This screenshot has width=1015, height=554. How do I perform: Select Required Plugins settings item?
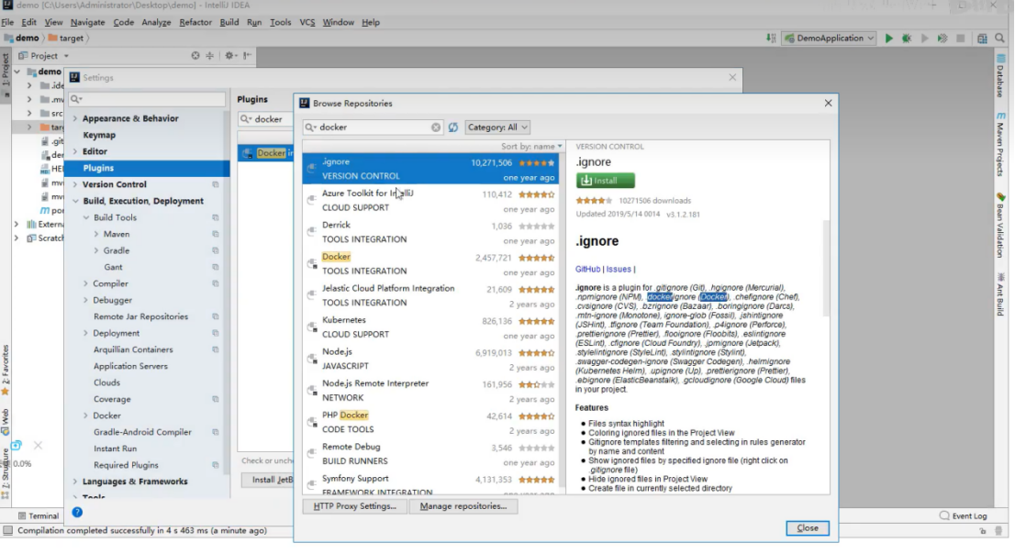(126, 465)
